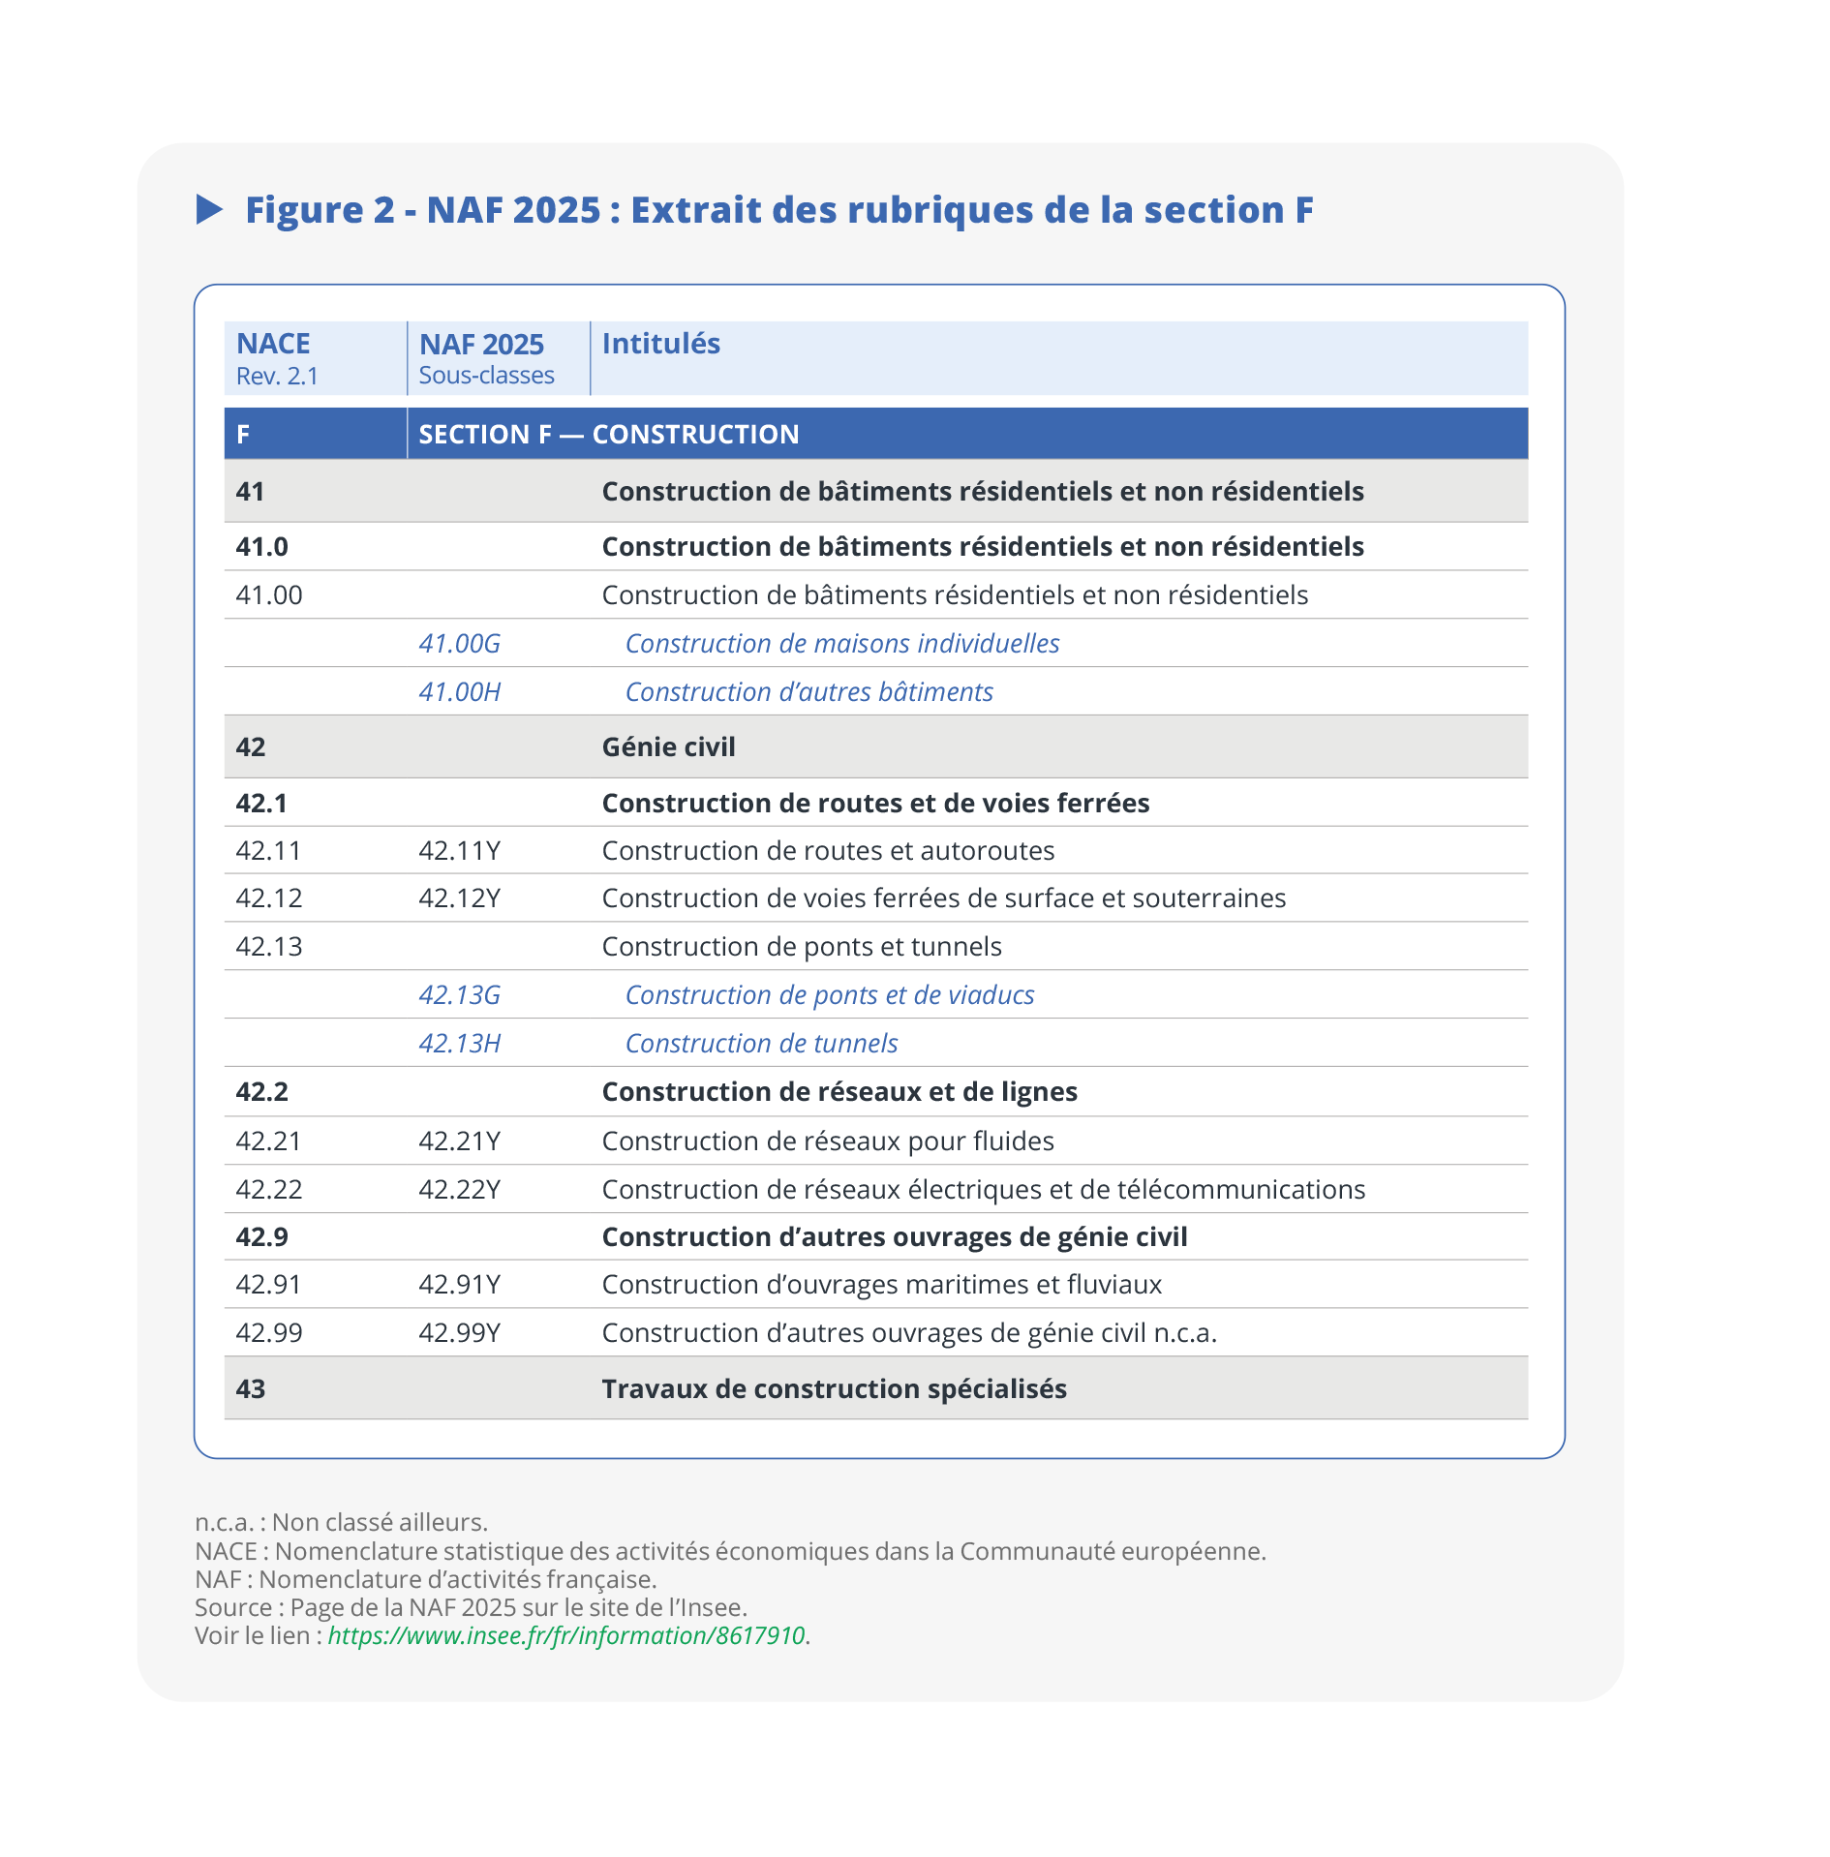Click 'Construction de réseaux pour fluides'
The image size is (1830, 1857).
click(828, 1141)
